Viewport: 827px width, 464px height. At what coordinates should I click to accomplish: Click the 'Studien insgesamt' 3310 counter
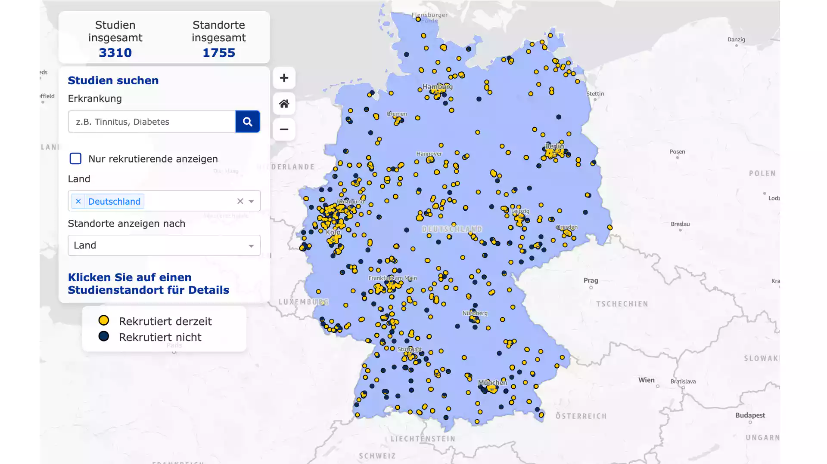coord(115,52)
